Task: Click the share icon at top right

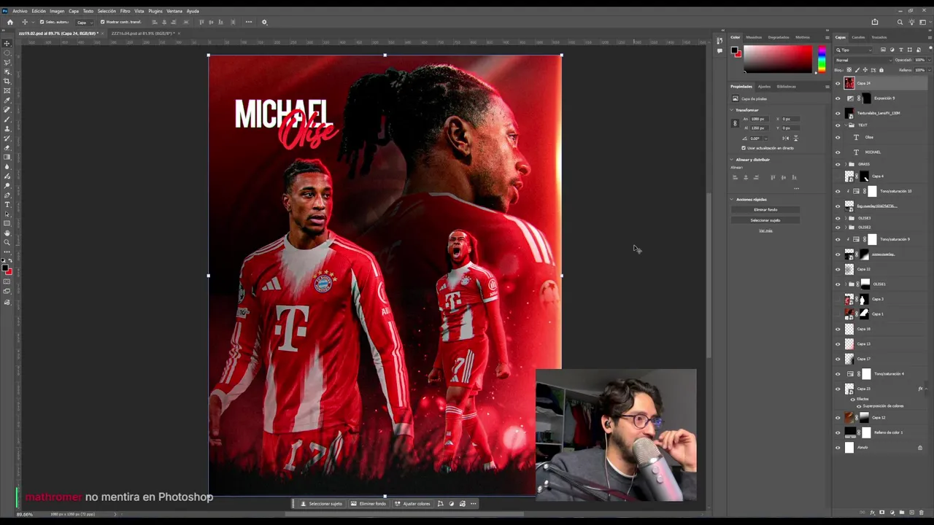Action: [875, 22]
